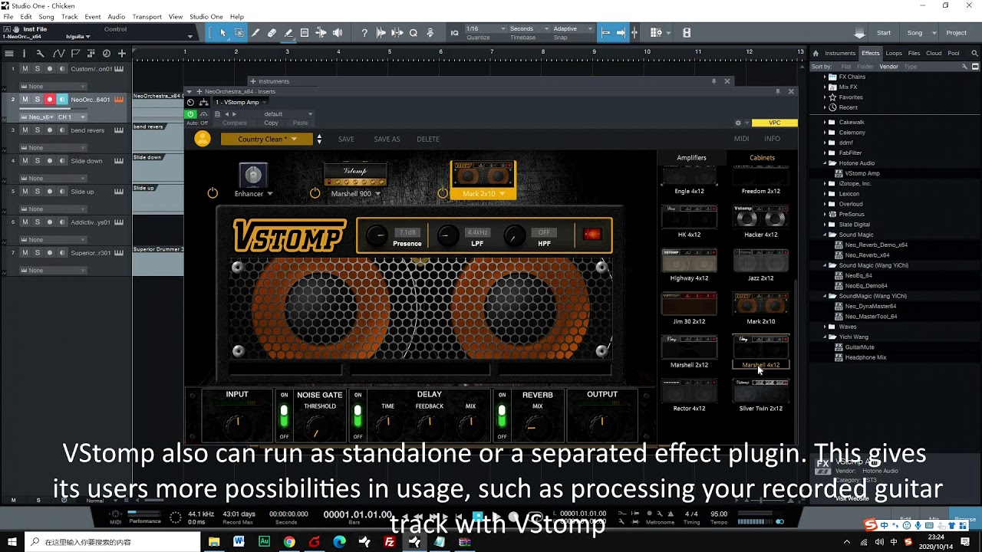
Task: Toggle record arm on NeoOrc track
Action: (49, 100)
